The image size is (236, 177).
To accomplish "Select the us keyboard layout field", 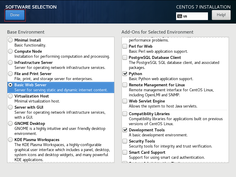I will point(192,16).
